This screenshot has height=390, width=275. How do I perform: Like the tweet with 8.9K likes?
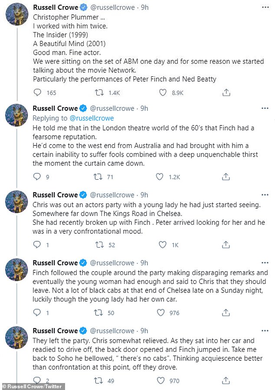coord(163,92)
